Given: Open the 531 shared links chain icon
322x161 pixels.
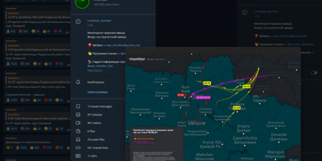Looking at the screenshot, I should 78,148.
